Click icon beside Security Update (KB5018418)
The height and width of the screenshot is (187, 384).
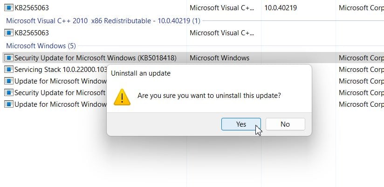click(x=8, y=58)
